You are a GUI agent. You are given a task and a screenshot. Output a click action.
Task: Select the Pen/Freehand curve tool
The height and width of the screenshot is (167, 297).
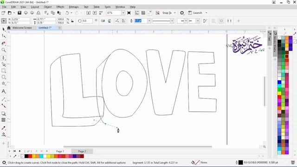pyautogui.click(x=3, y=58)
